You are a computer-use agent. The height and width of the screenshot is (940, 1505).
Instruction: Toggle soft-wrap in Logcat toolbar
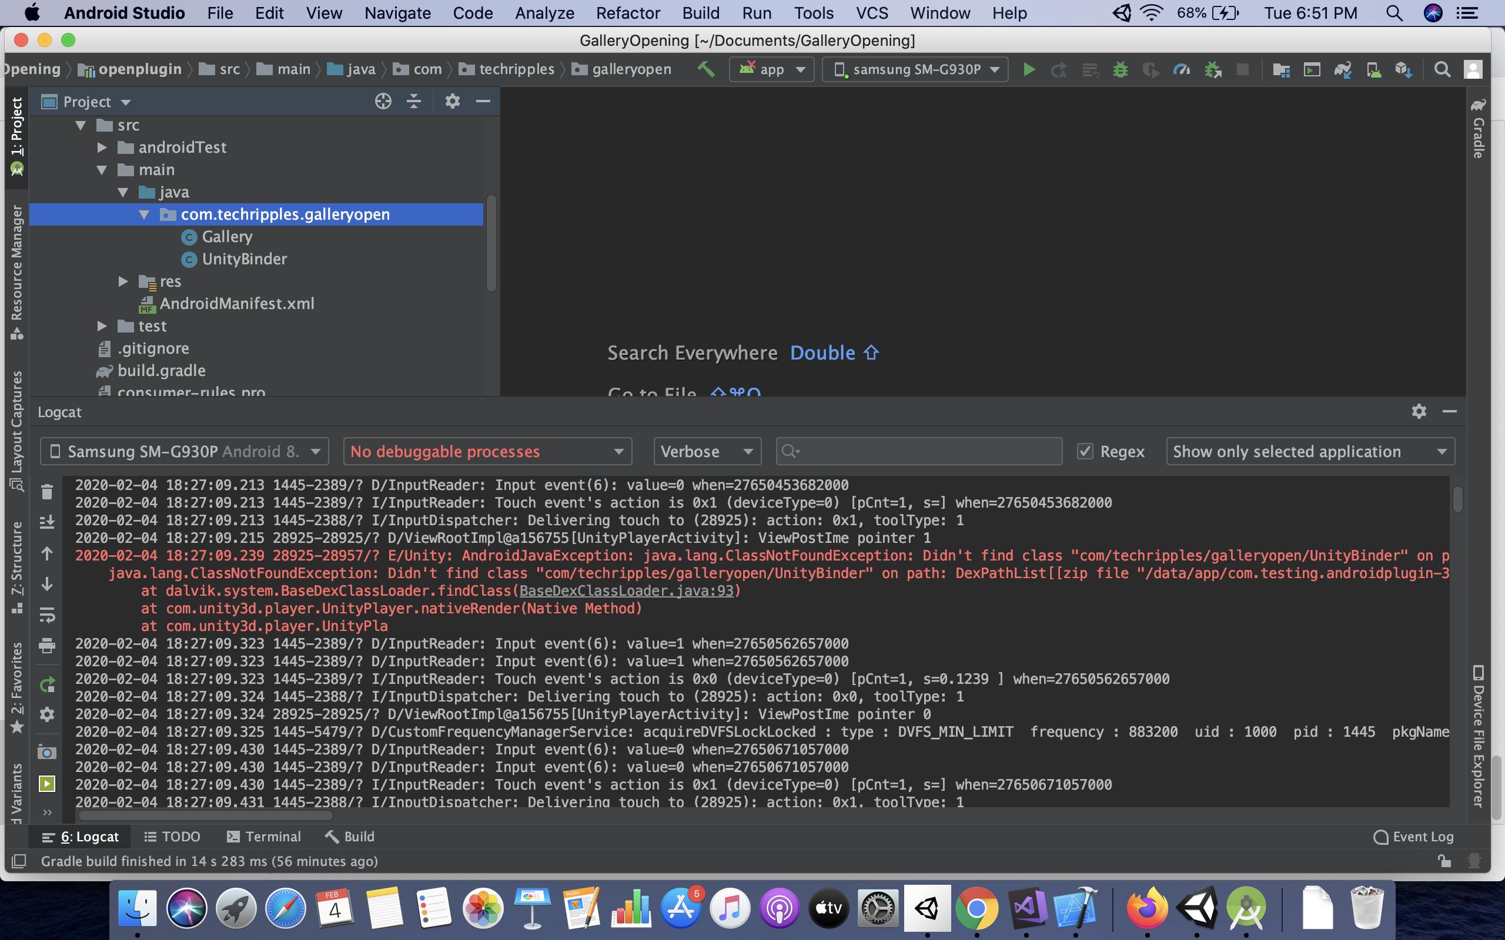point(46,615)
